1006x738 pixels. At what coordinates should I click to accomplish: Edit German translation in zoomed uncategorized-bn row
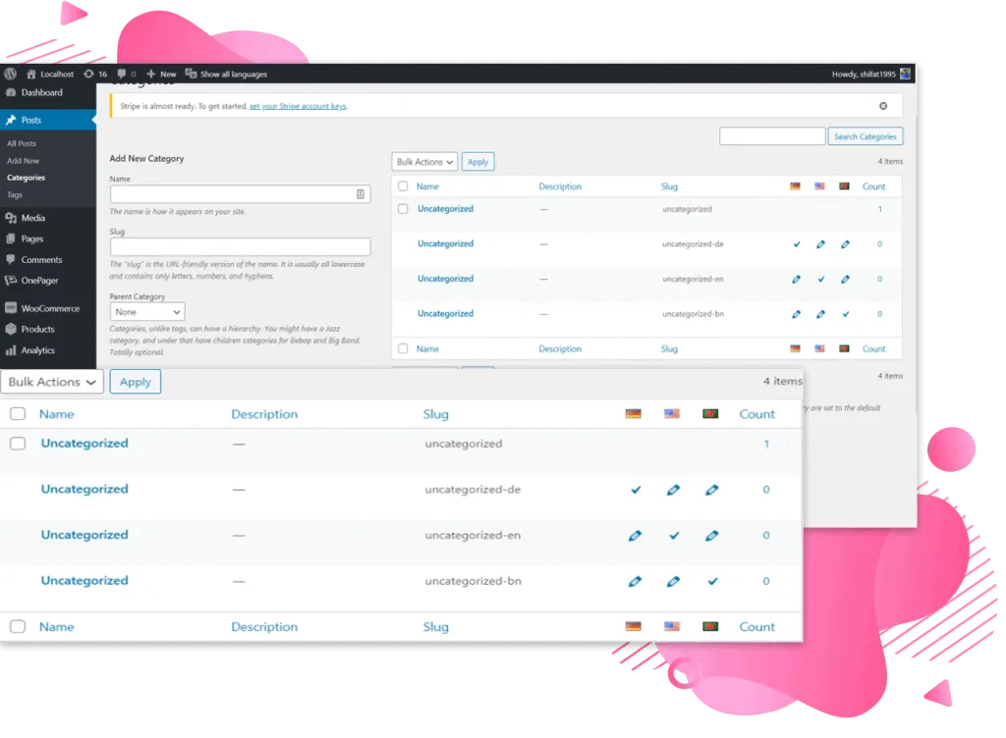pyautogui.click(x=635, y=582)
